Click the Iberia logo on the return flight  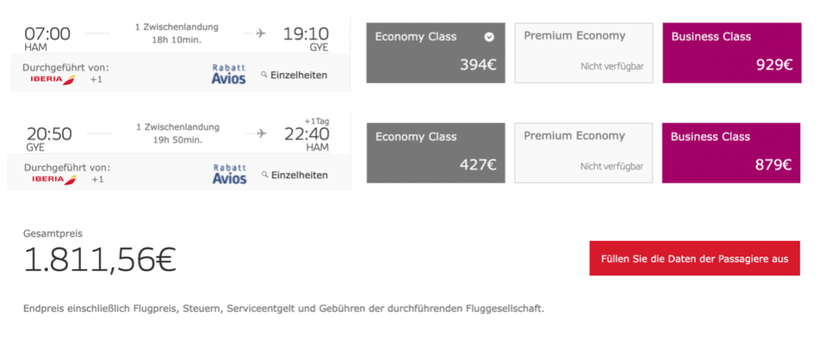[59, 179]
